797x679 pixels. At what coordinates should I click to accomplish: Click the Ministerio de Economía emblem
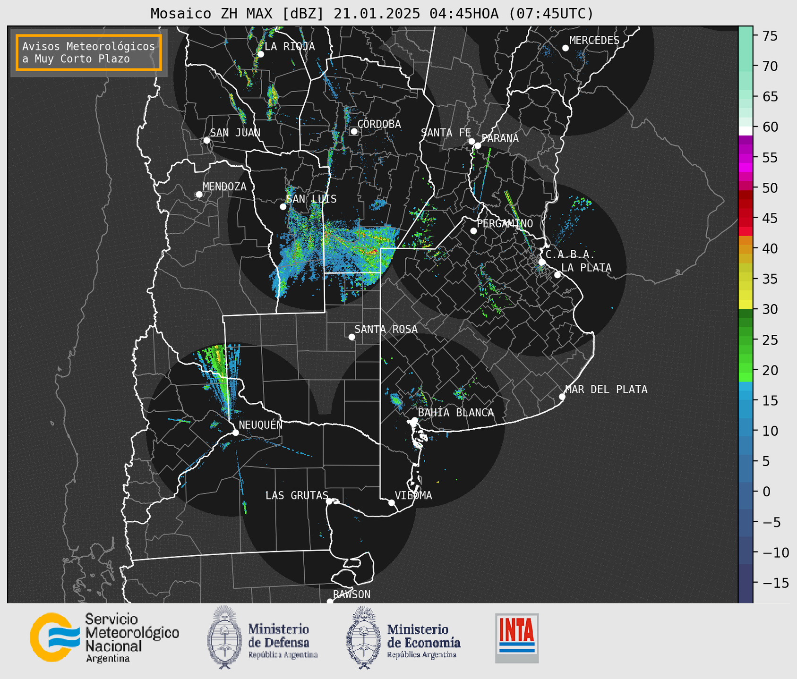point(363,637)
